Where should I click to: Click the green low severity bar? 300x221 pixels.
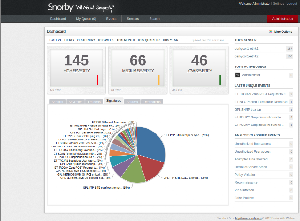tap(220, 80)
